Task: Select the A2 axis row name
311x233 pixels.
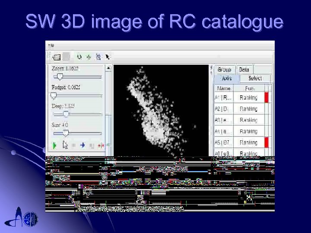Action: click(x=224, y=109)
